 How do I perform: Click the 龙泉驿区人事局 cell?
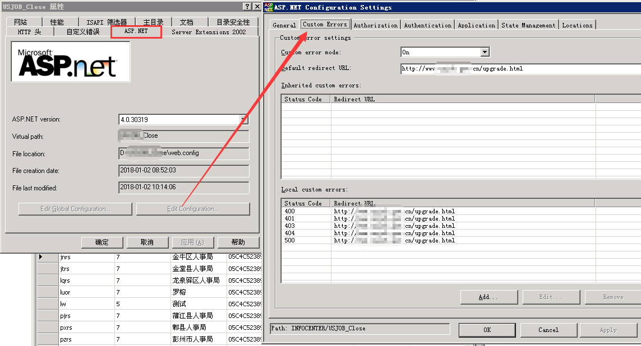coord(199,280)
